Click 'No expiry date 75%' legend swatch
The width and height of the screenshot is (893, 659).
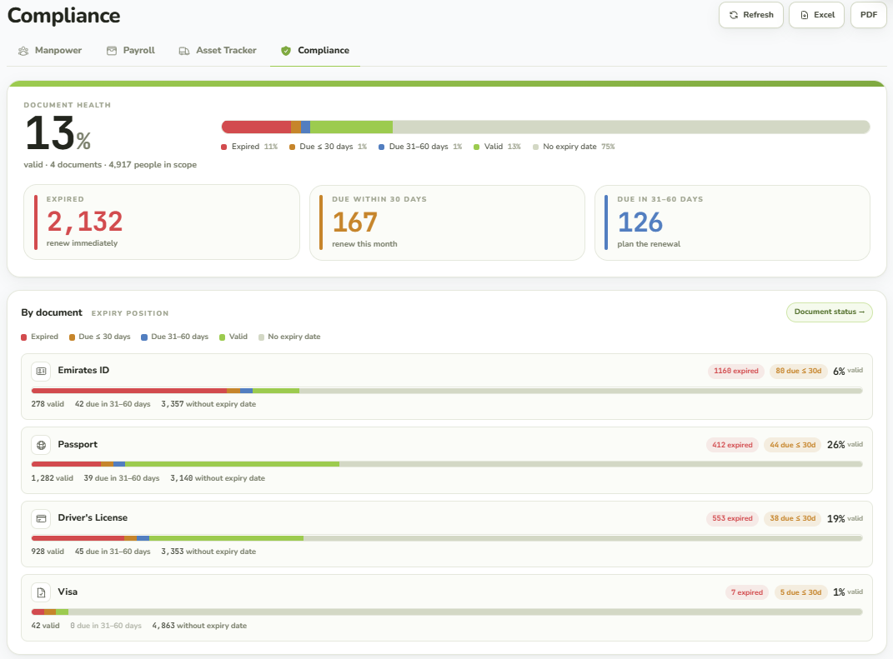[535, 147]
